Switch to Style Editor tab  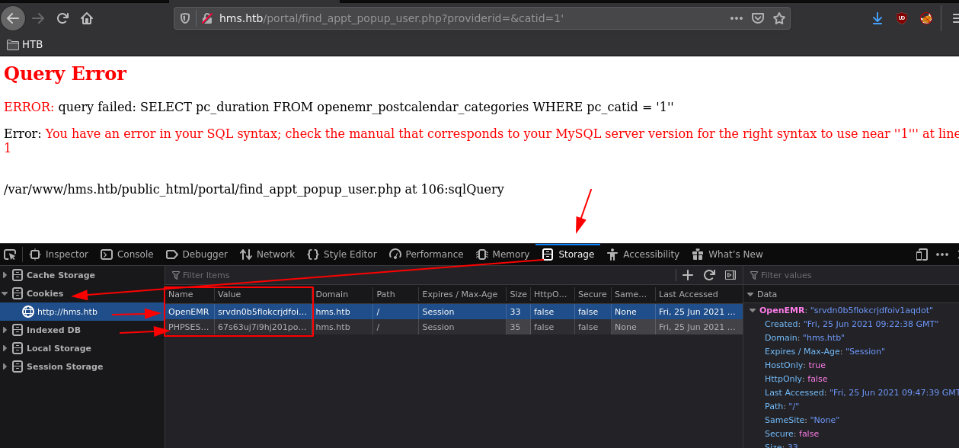[342, 254]
